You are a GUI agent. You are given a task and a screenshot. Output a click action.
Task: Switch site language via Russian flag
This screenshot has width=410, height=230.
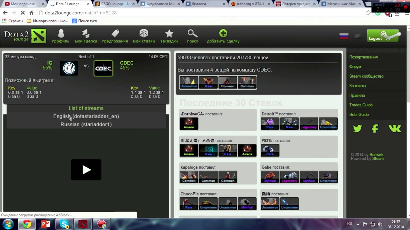[344, 36]
